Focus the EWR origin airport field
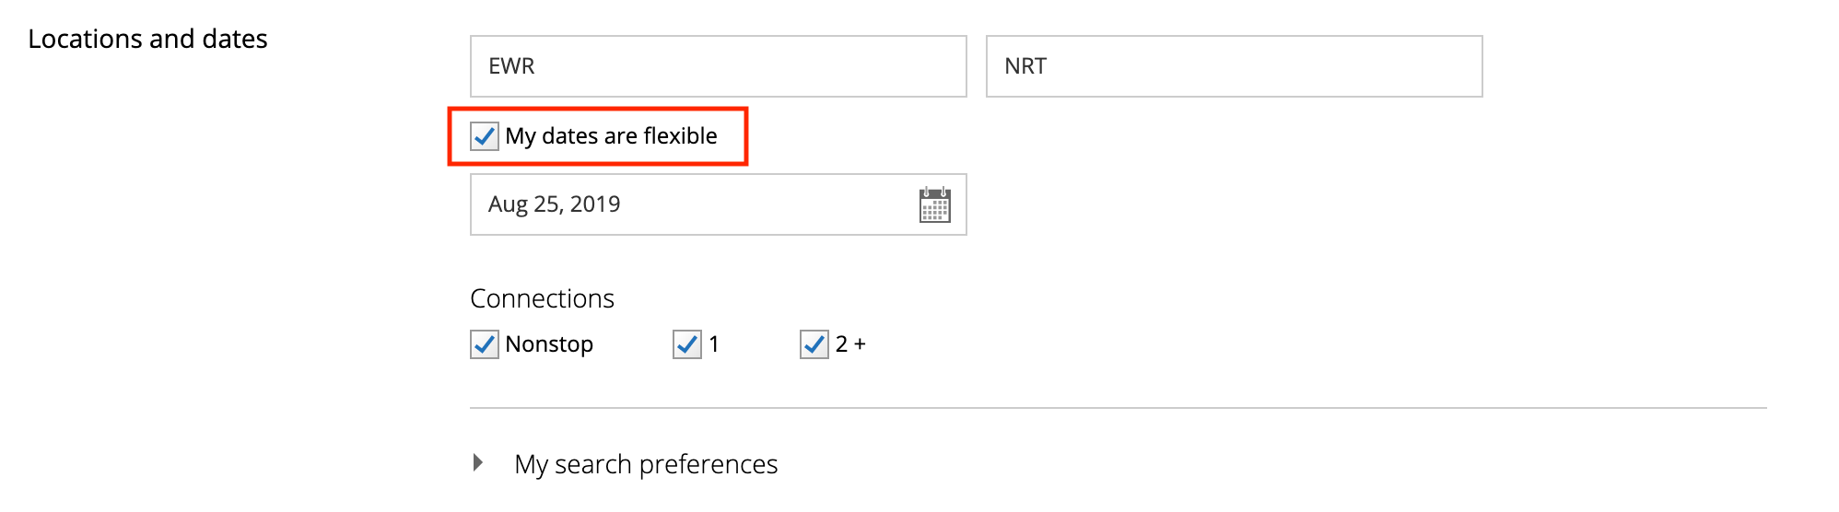This screenshot has height=512, width=1839. [x=719, y=66]
